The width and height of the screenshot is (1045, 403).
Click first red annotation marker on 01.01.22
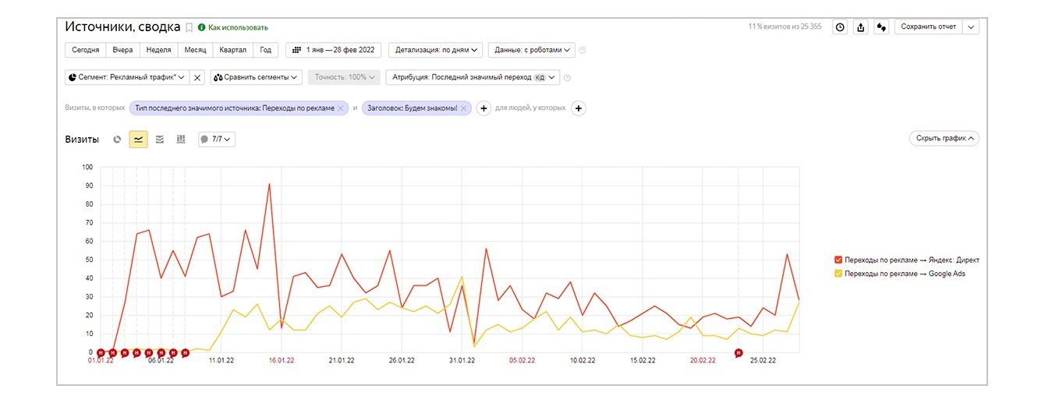tap(100, 352)
